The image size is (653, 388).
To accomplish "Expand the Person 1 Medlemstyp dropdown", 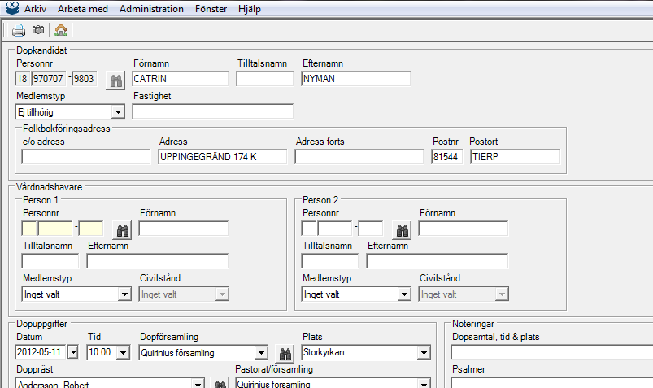I will tap(124, 294).
